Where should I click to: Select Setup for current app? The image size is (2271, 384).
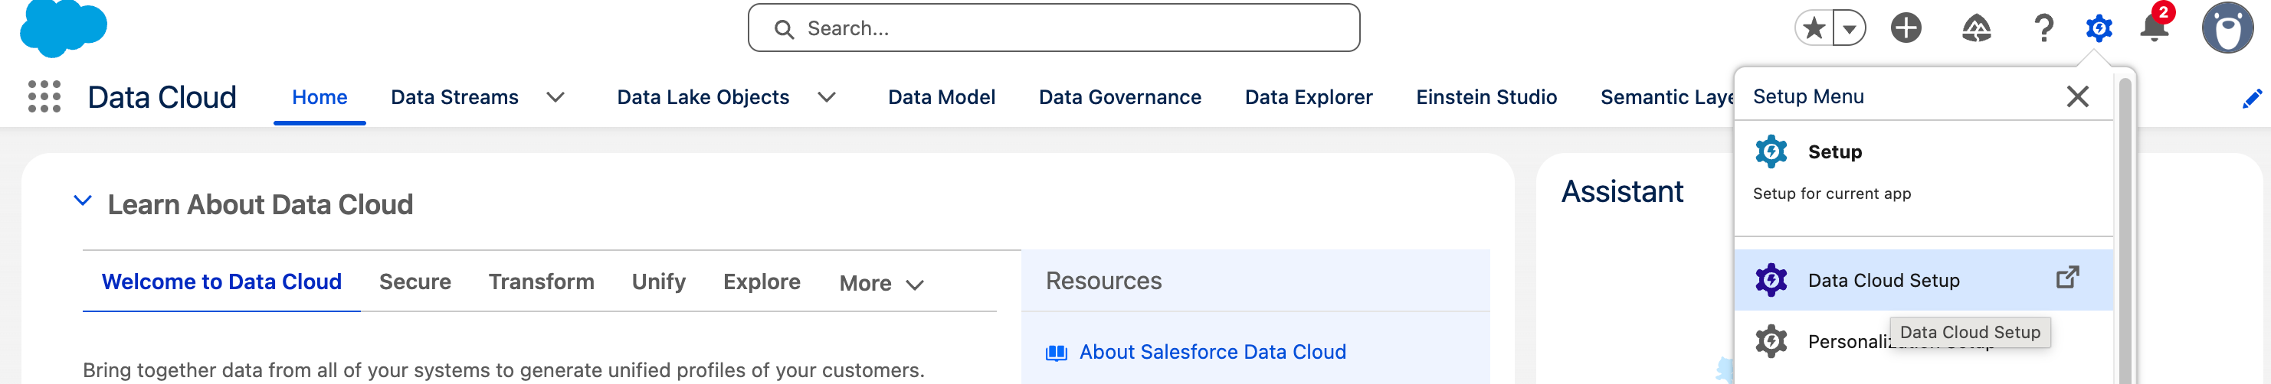[1924, 172]
